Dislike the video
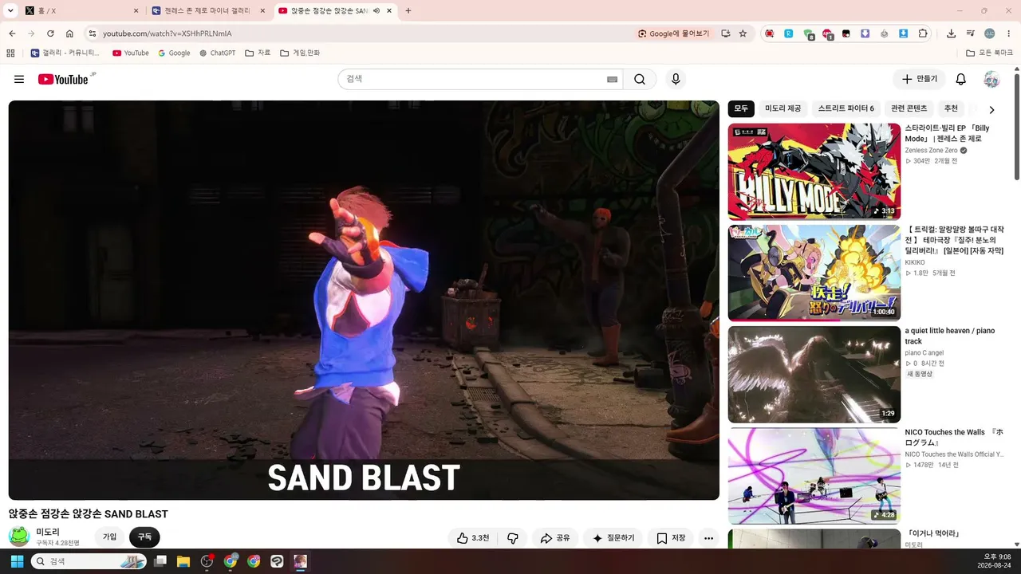Image resolution: width=1021 pixels, height=574 pixels. pos(513,538)
